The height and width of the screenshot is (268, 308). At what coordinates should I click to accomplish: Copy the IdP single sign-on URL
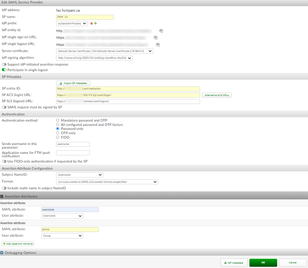[155, 37]
